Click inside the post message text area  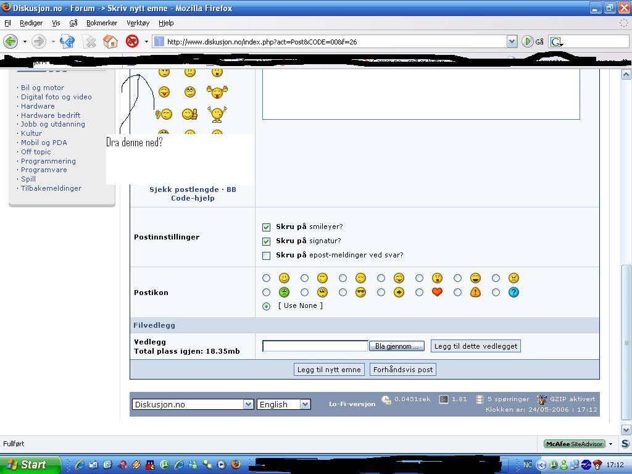[421, 94]
